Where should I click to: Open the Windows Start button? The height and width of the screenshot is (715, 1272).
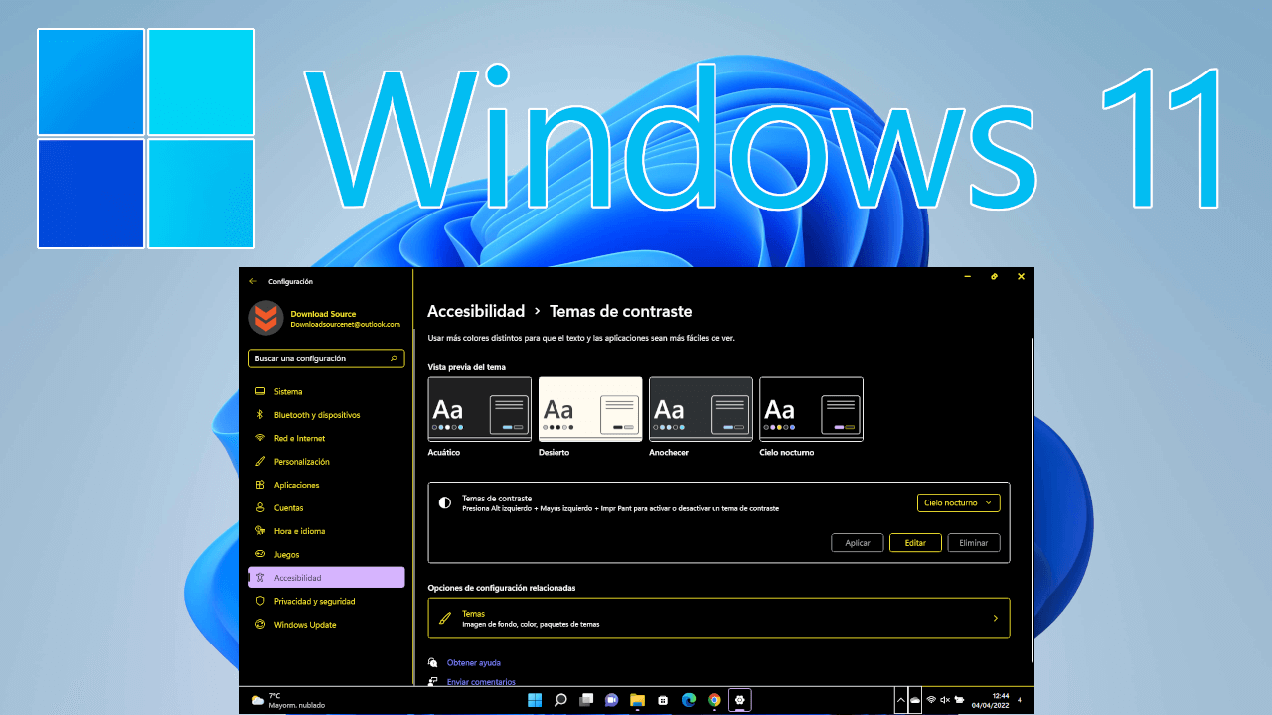[535, 700]
